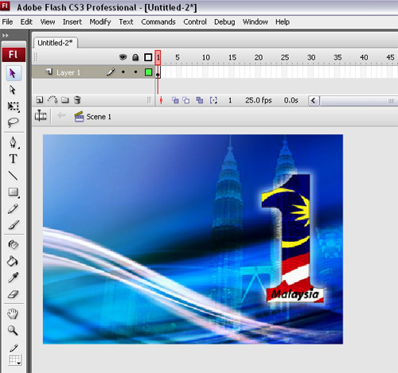
Task: Add a motion guide layer
Action: [x=53, y=99]
